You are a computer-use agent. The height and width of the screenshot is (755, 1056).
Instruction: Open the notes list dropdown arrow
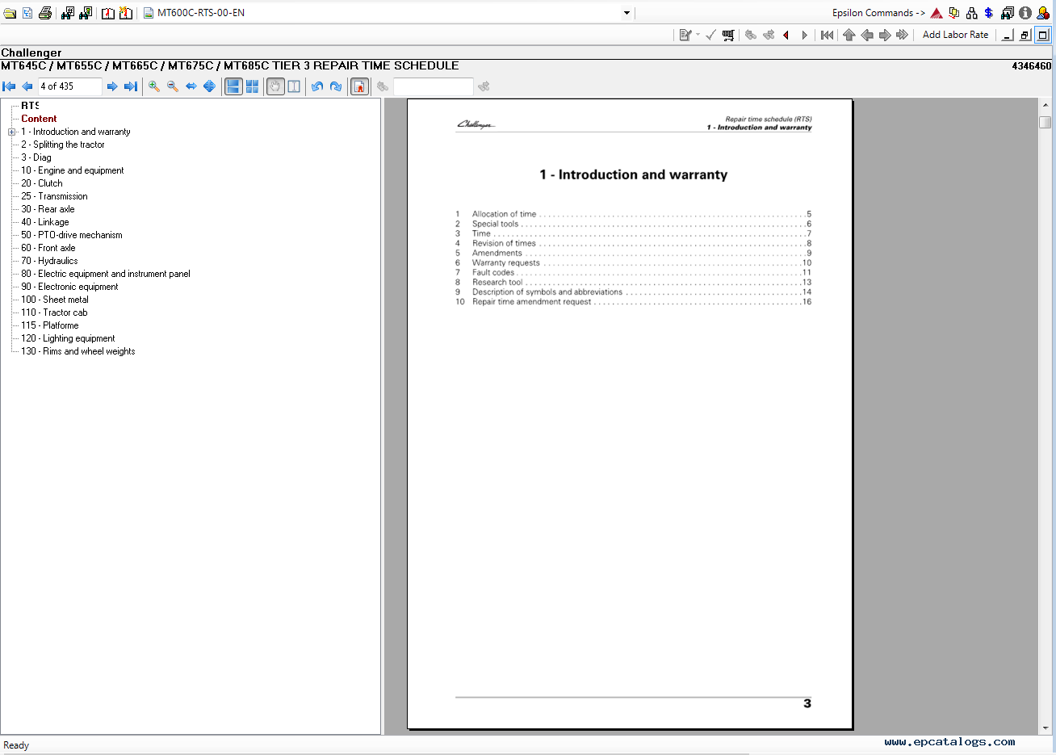[698, 35]
